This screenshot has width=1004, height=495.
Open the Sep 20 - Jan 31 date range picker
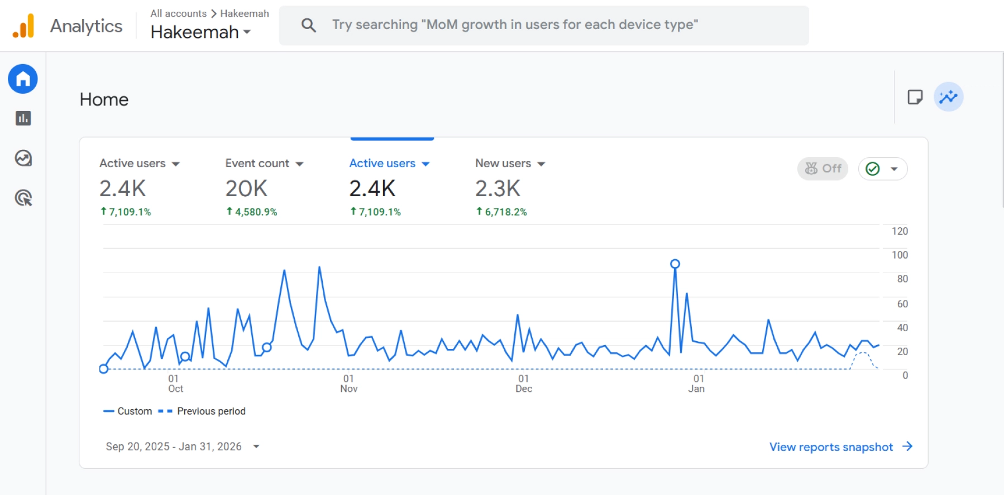[x=181, y=446]
